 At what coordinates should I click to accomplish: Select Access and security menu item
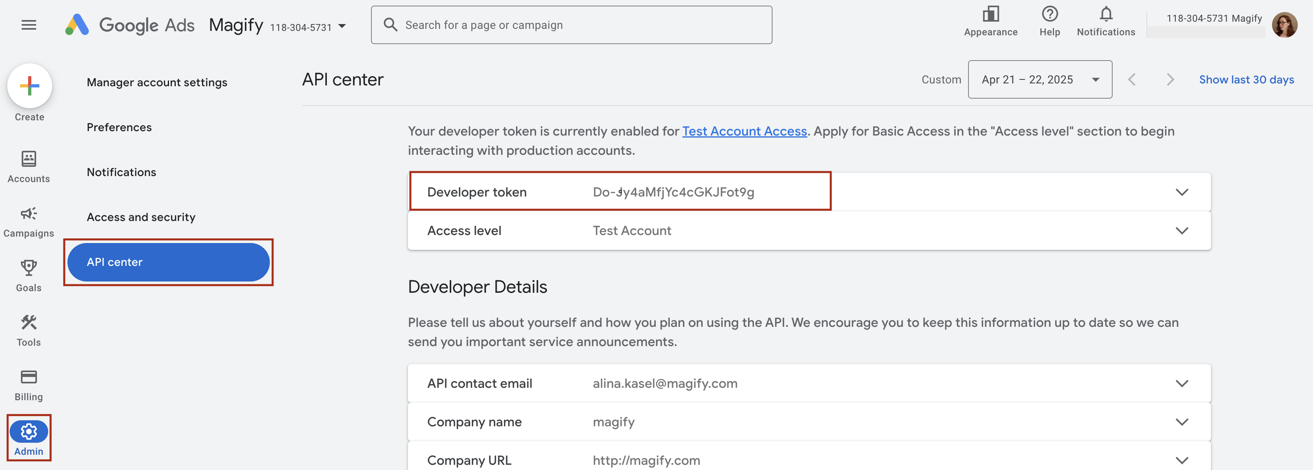point(141,217)
